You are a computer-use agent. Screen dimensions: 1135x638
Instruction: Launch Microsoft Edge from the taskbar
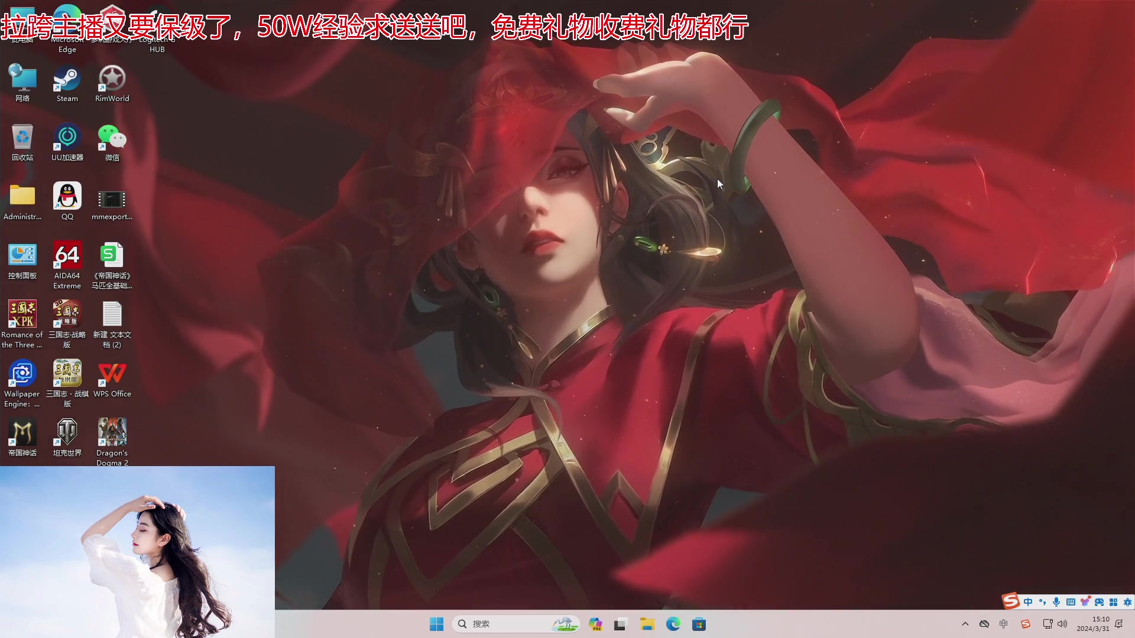pos(673,624)
